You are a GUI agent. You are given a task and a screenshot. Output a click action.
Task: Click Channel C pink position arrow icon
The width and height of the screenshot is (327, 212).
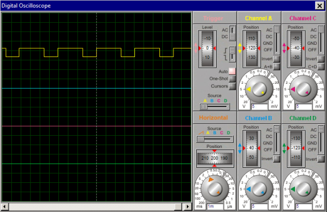[284, 48]
